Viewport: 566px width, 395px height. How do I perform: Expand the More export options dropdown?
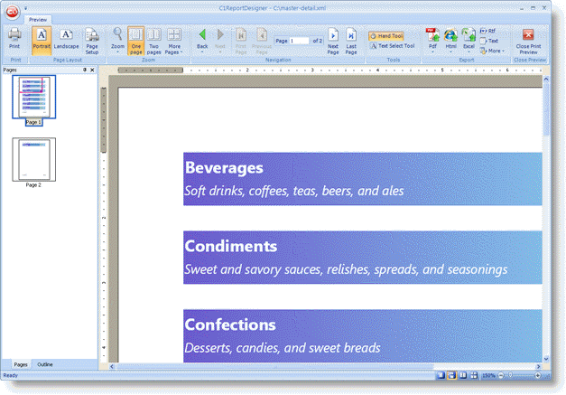click(493, 51)
